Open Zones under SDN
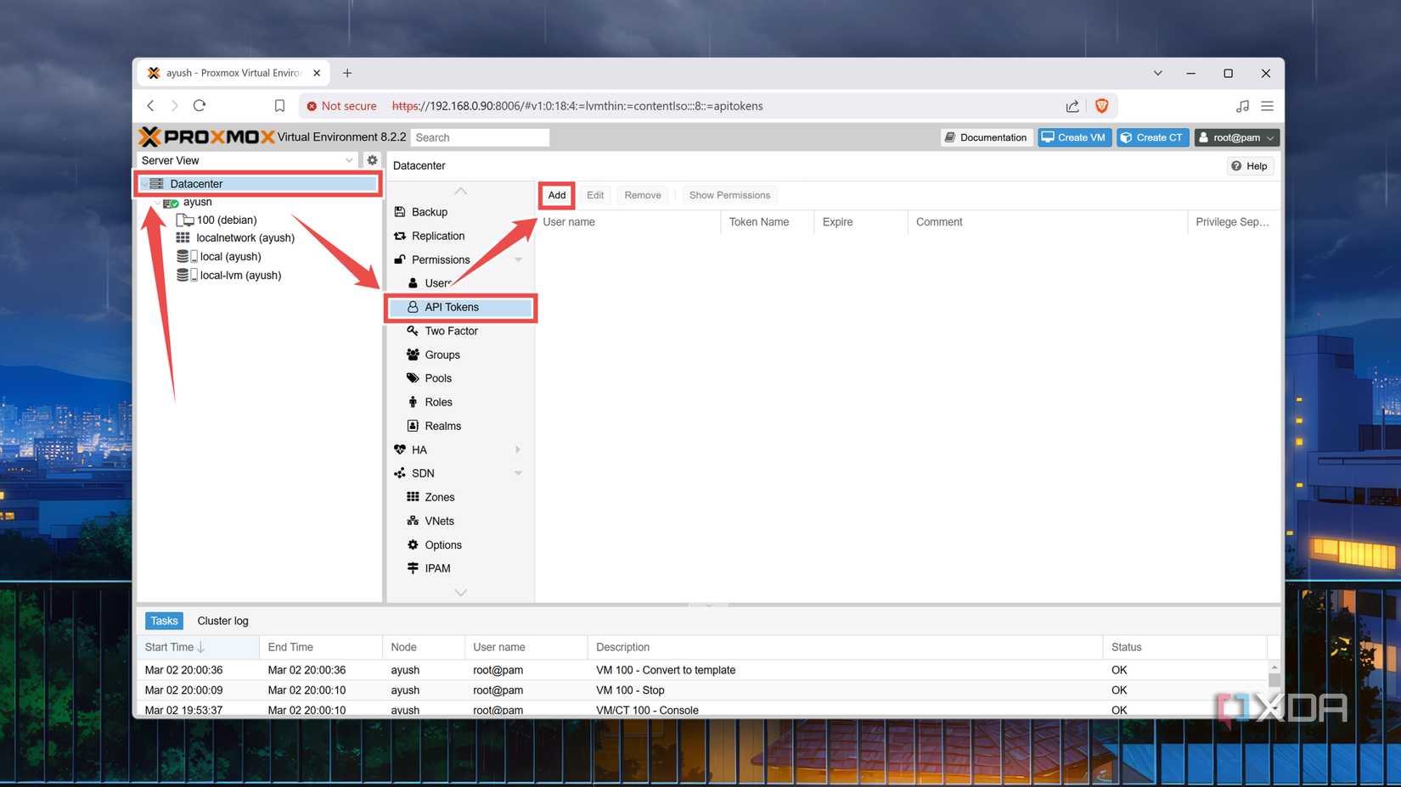Viewport: 1401px width, 787px height. pos(439,497)
